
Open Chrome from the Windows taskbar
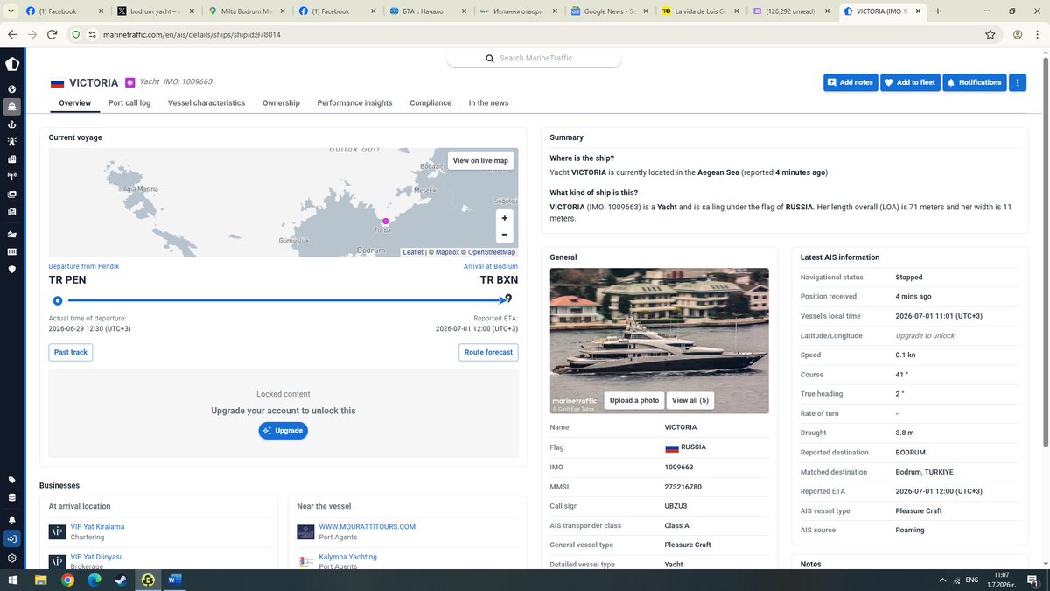(x=67, y=580)
